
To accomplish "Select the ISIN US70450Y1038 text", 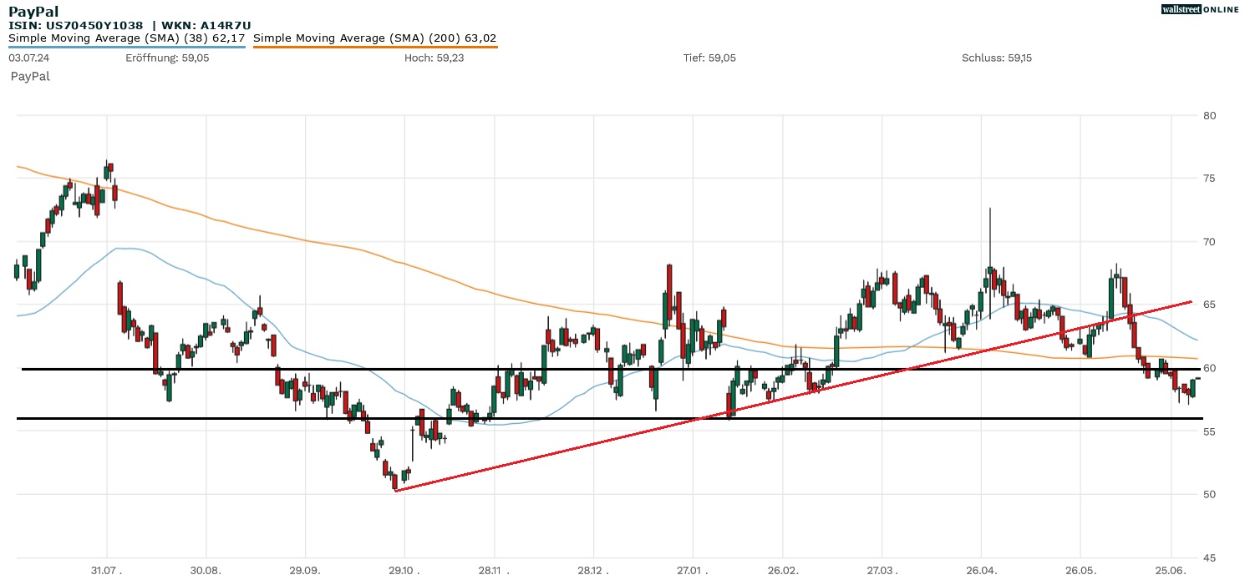I will 75,25.
